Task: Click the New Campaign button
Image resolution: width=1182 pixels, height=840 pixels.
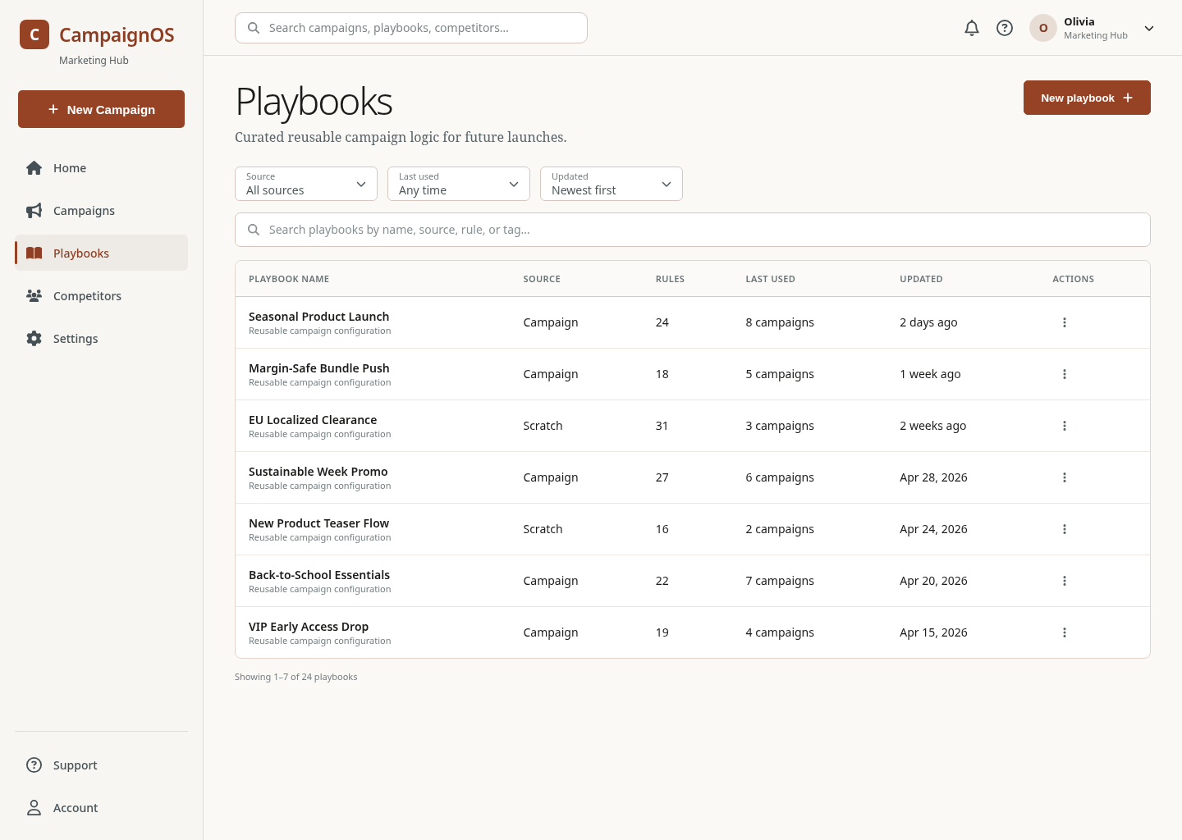Action: point(101,109)
